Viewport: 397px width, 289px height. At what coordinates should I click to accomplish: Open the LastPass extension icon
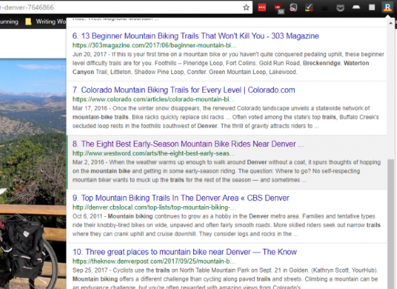click(262, 8)
